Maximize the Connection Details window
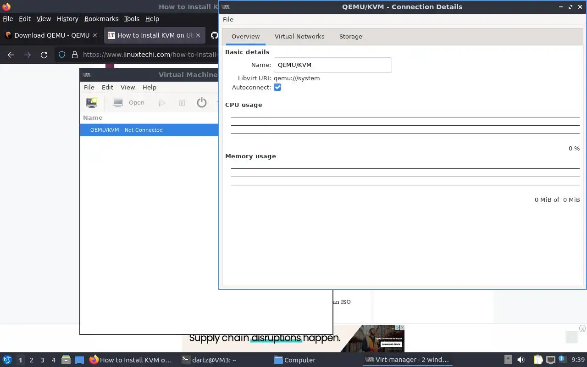The height and width of the screenshot is (367, 587). (570, 7)
